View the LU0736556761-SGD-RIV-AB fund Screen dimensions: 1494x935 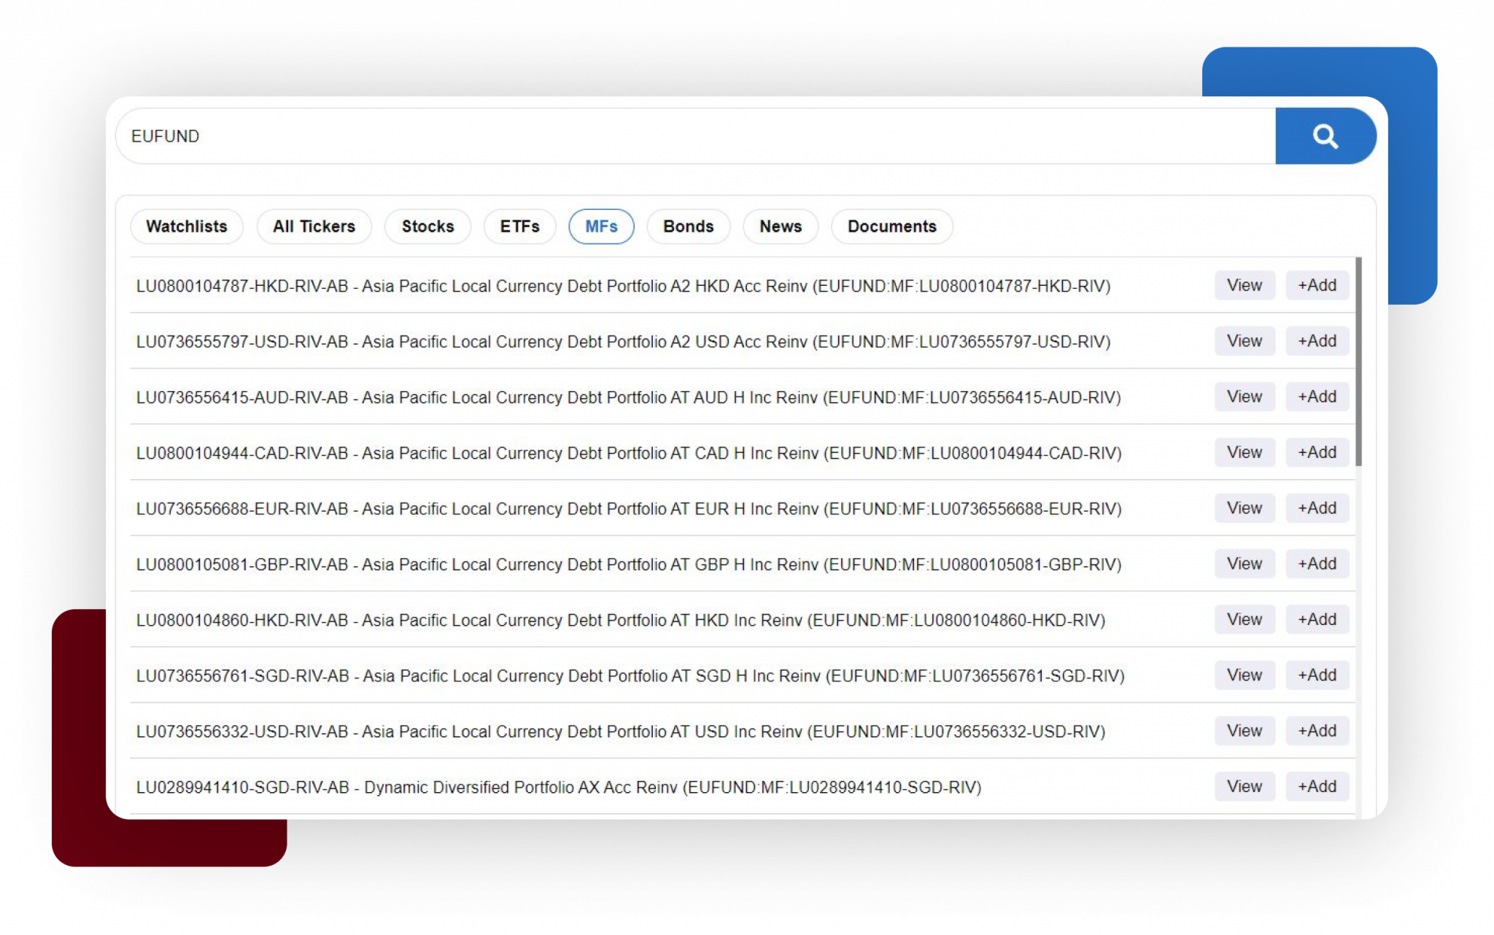coord(1245,675)
